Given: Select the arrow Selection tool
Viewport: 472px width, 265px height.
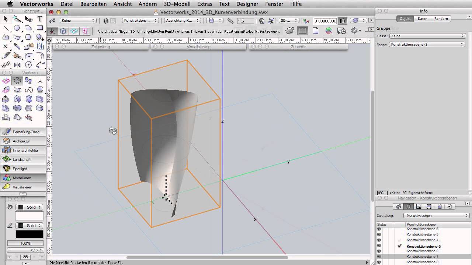Looking at the screenshot, I should pyautogui.click(x=6, y=19).
